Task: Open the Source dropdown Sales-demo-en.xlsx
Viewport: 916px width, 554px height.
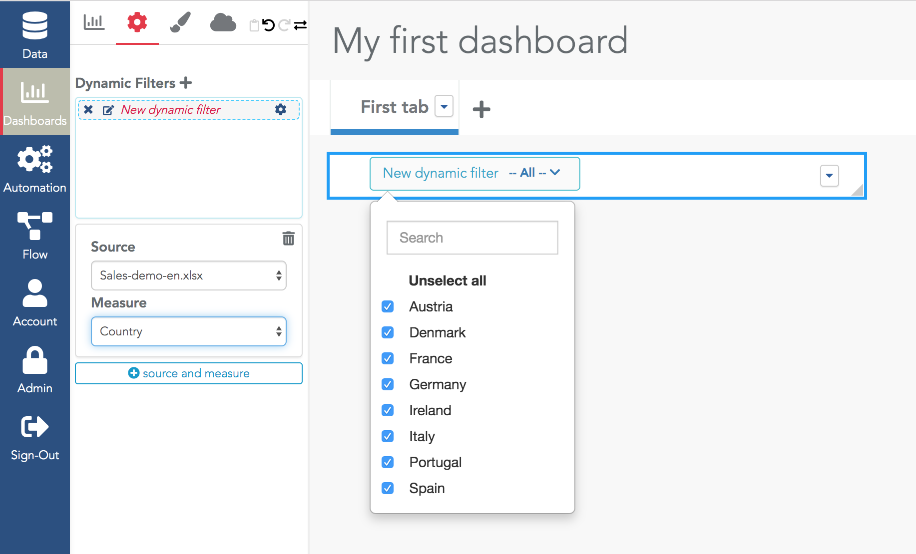Action: pos(189,276)
